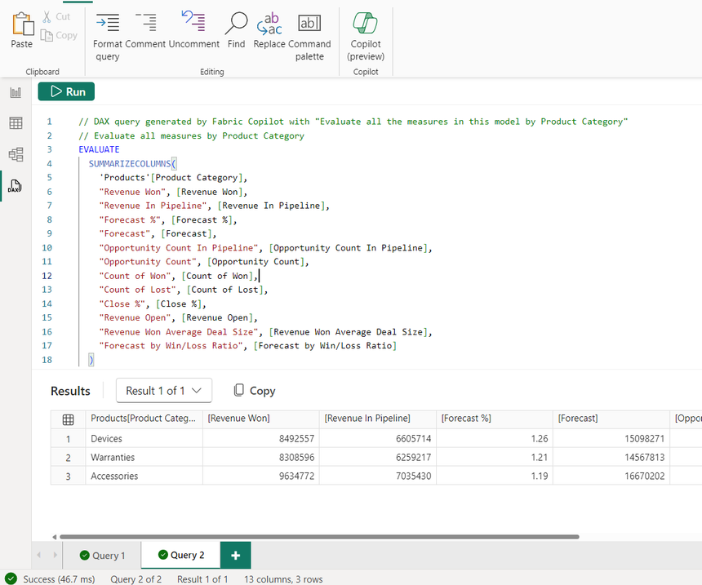Screen dimensions: 702x585
Task: Select all cells via grid corner icon
Action: point(69,419)
